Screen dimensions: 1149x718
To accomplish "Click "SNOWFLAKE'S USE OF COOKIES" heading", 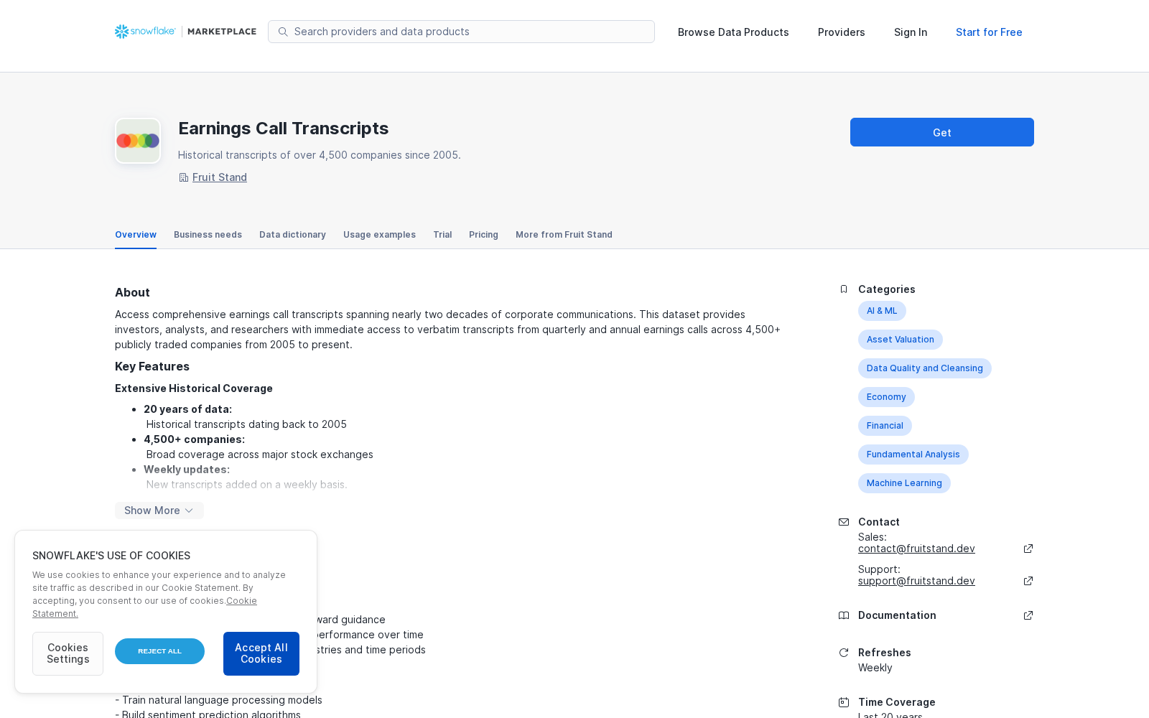I will 111,556.
